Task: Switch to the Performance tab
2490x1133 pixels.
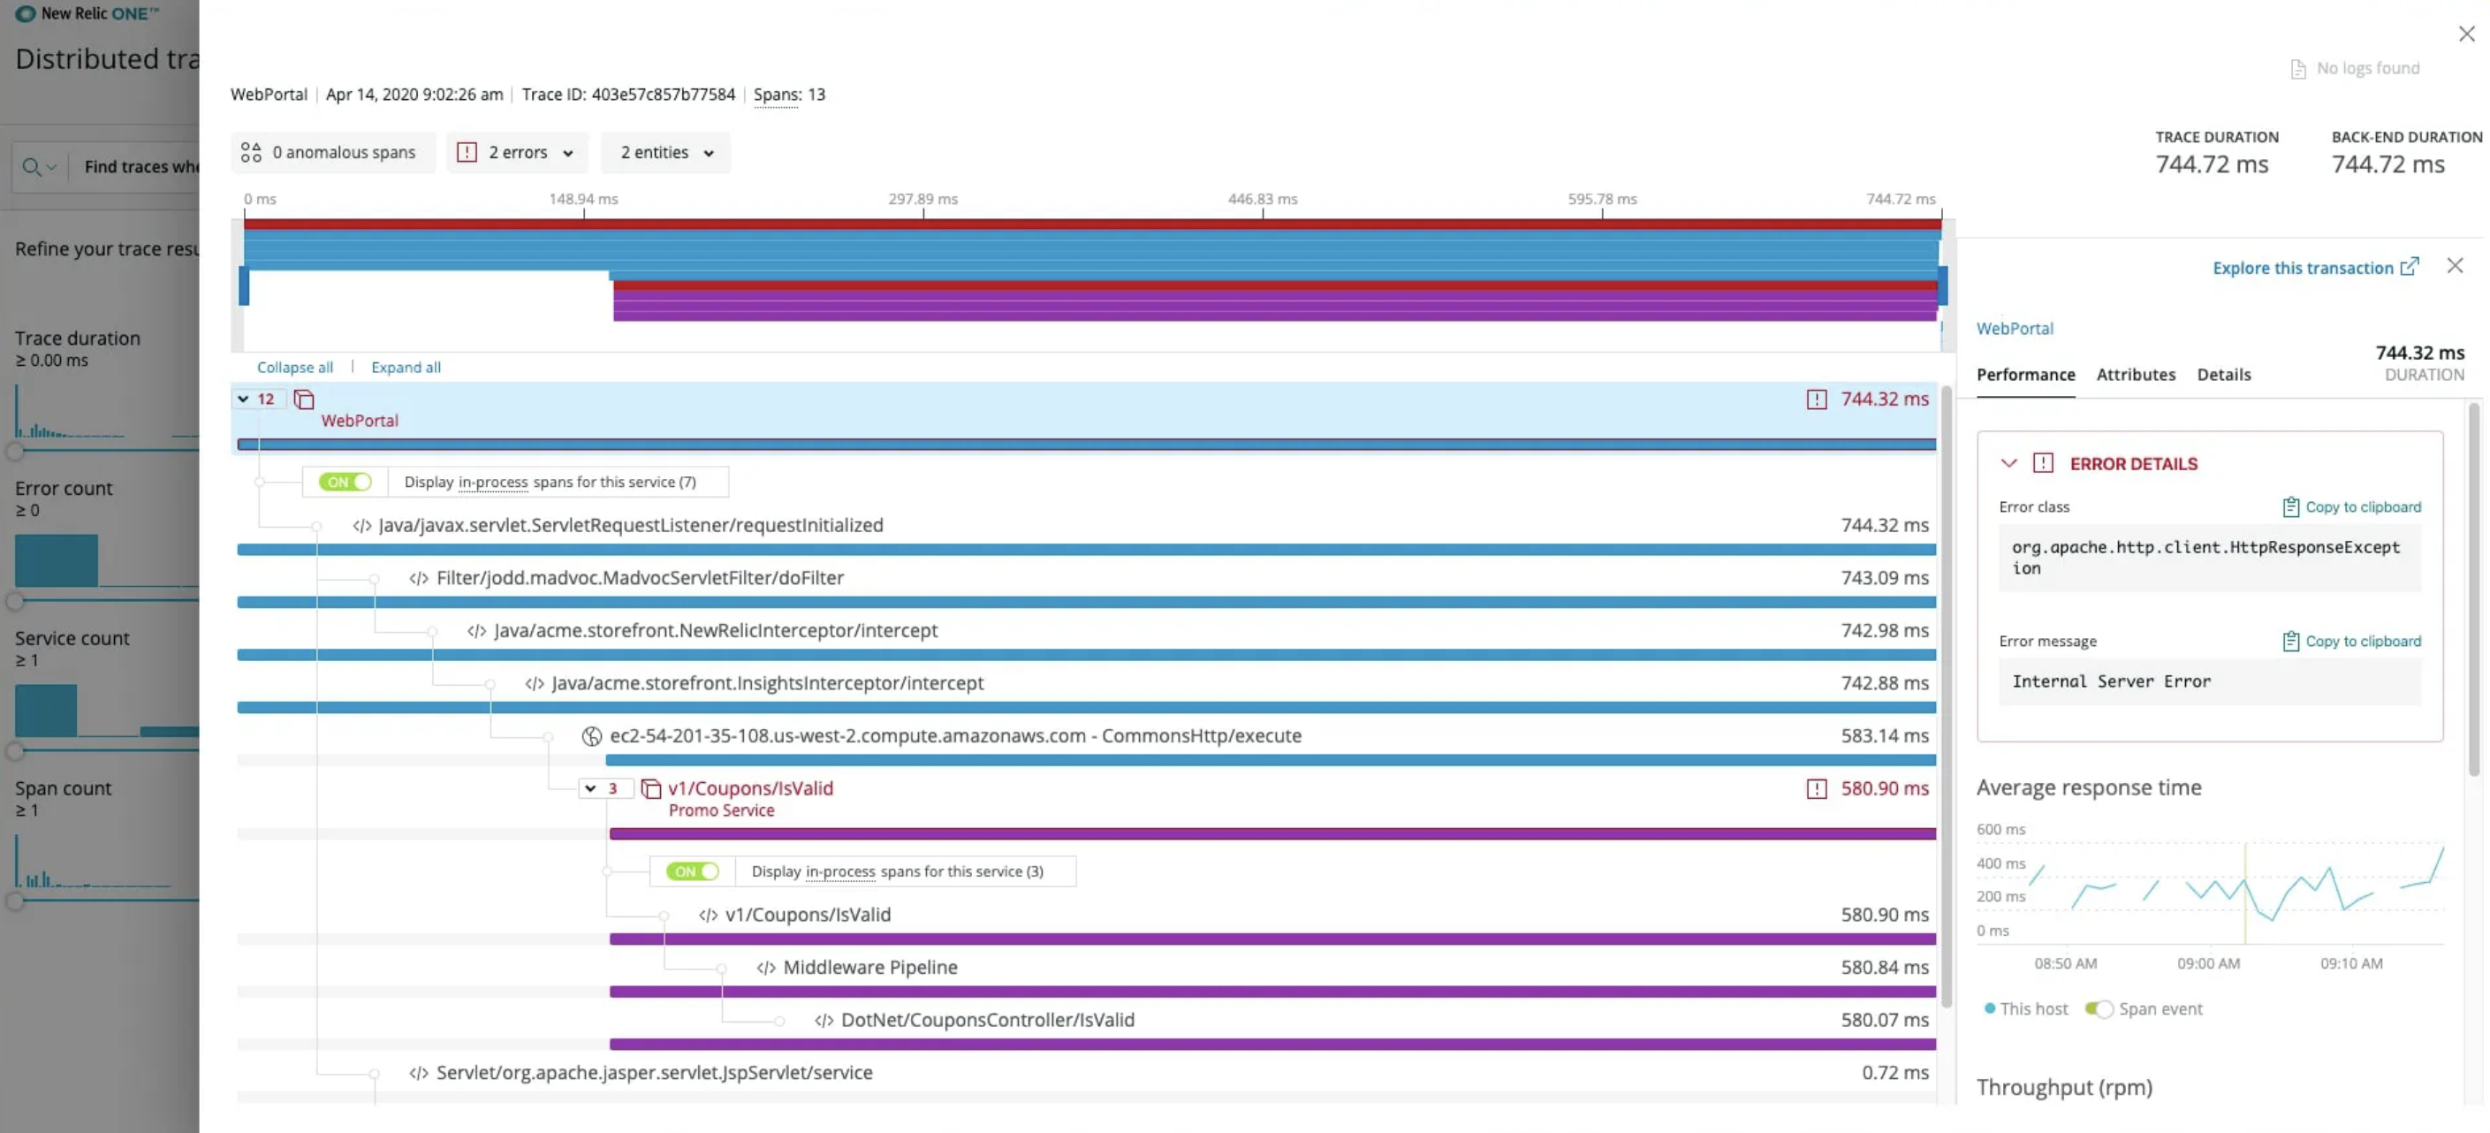Action: pyautogui.click(x=2025, y=375)
